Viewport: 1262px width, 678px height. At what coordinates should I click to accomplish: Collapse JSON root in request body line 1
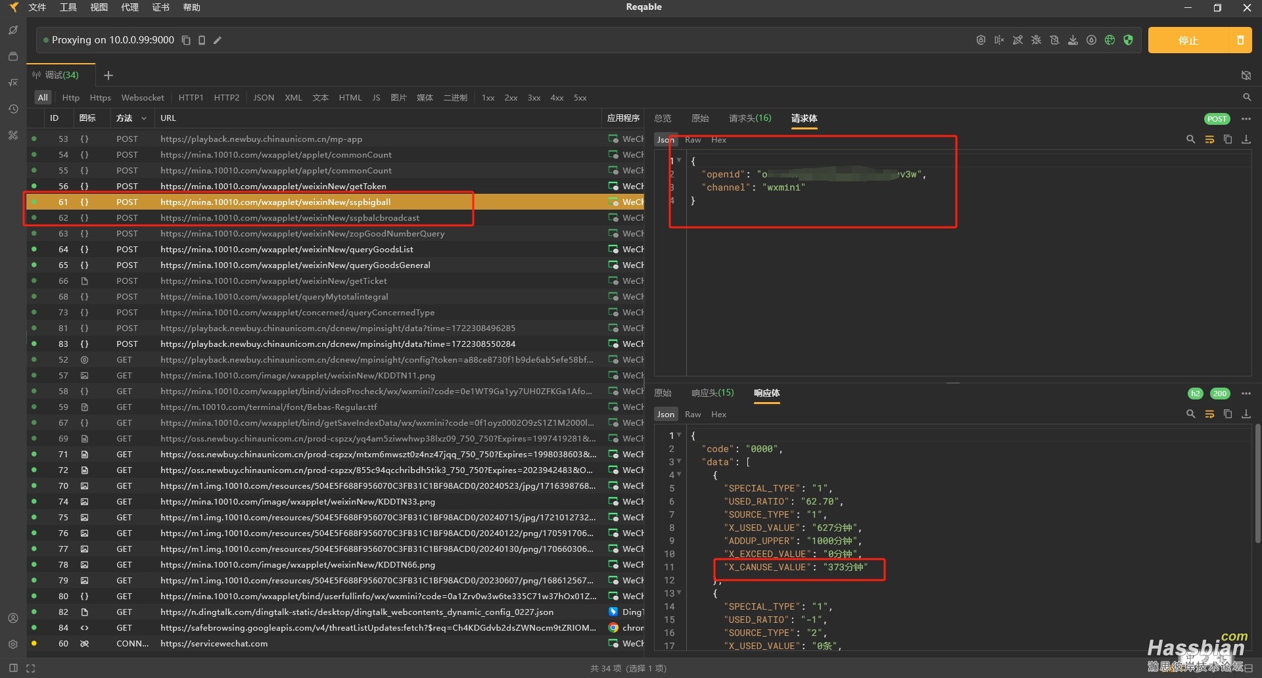pos(679,160)
